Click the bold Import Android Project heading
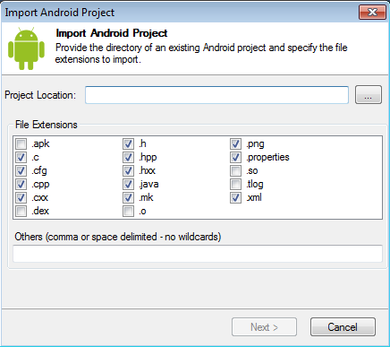The width and height of the screenshot is (390, 347). 112,33
